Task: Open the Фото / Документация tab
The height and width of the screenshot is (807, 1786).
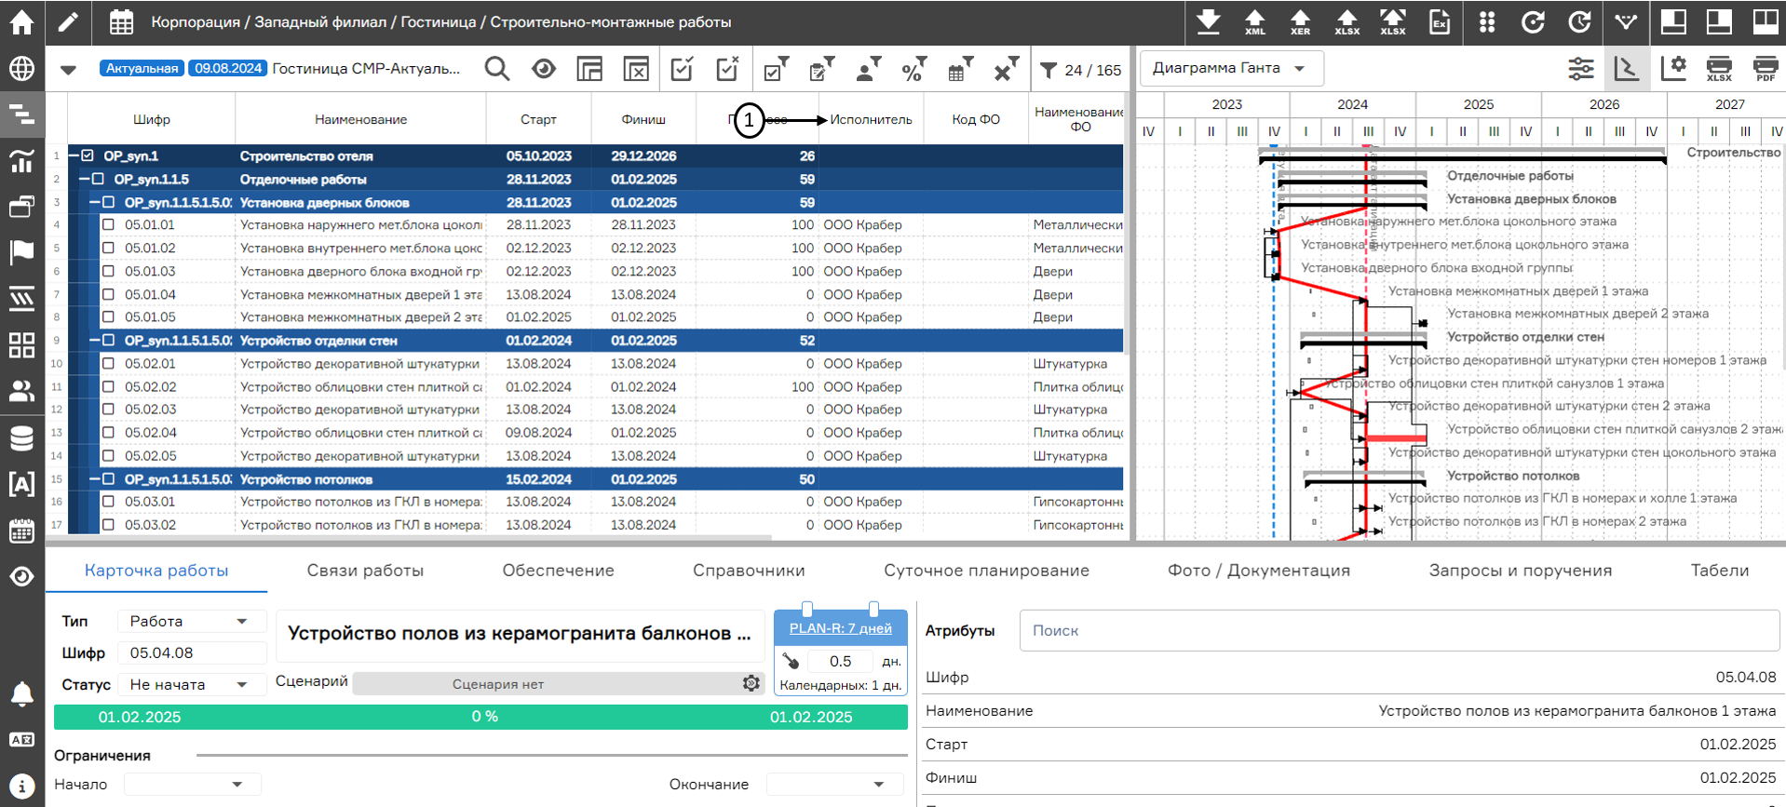Action: point(1259,571)
